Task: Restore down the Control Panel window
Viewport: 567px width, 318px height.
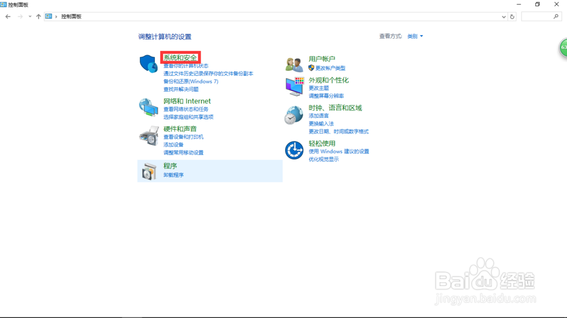Action: point(538,5)
